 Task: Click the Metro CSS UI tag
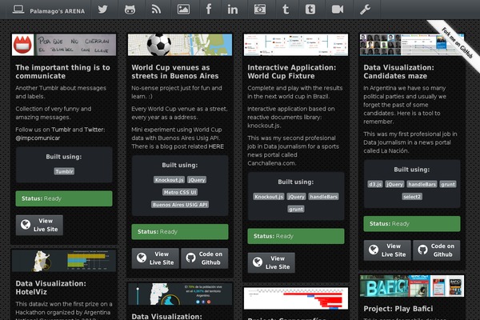(180, 192)
